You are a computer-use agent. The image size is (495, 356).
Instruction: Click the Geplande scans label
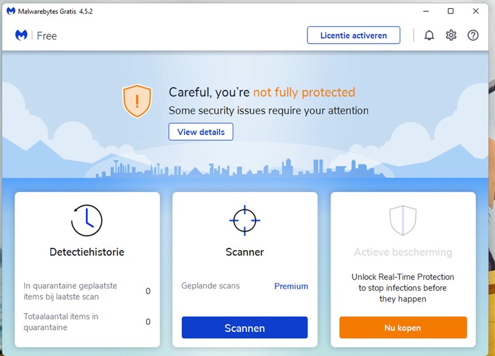tap(210, 286)
